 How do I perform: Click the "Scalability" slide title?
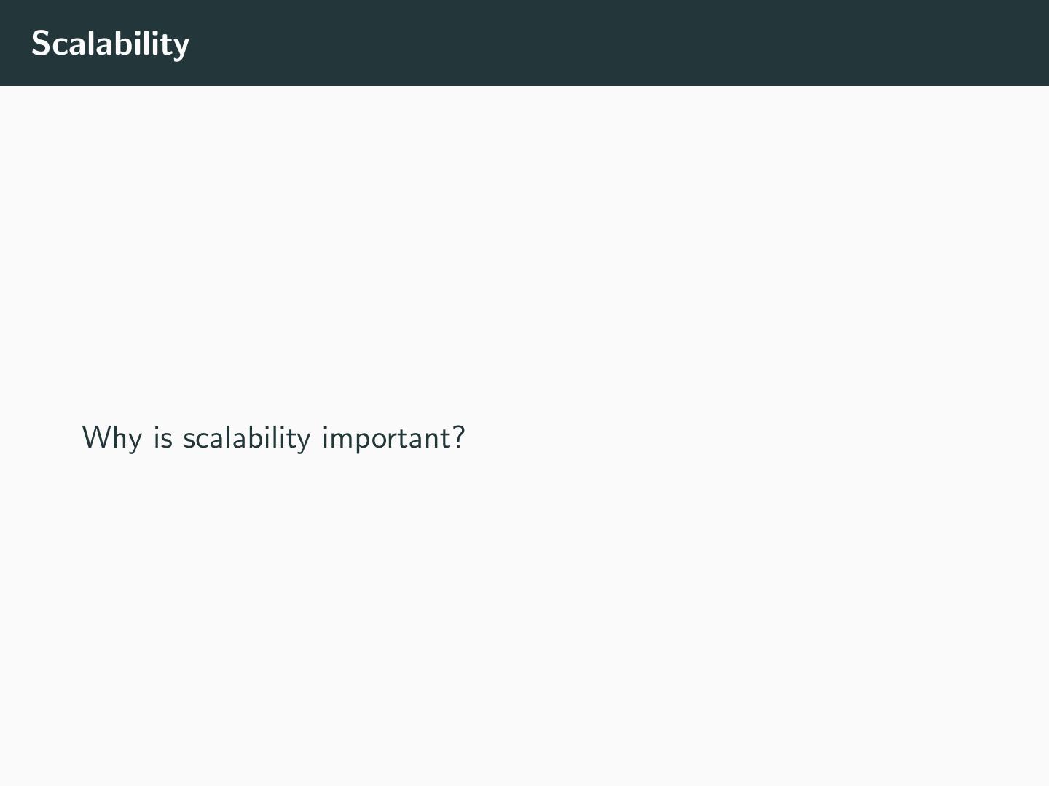(x=110, y=44)
